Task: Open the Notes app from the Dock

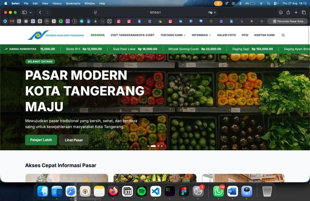Action: click(x=99, y=191)
